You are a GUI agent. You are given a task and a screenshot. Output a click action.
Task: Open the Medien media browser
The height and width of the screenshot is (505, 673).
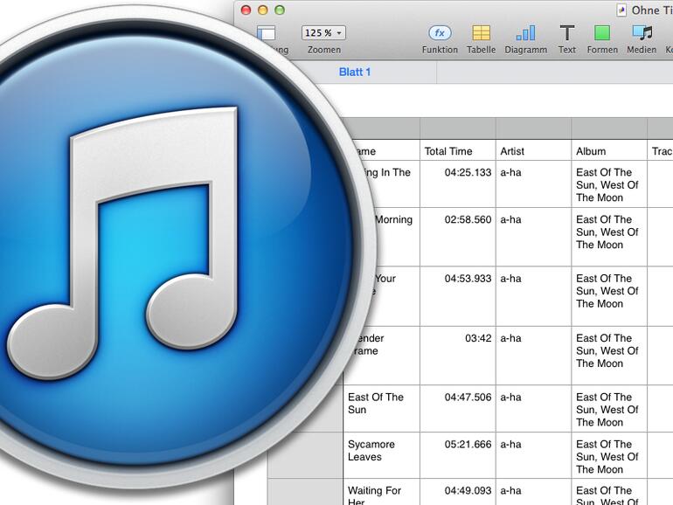(x=642, y=33)
